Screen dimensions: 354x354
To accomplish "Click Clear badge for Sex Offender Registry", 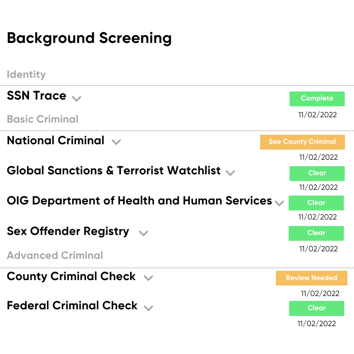I will (316, 233).
